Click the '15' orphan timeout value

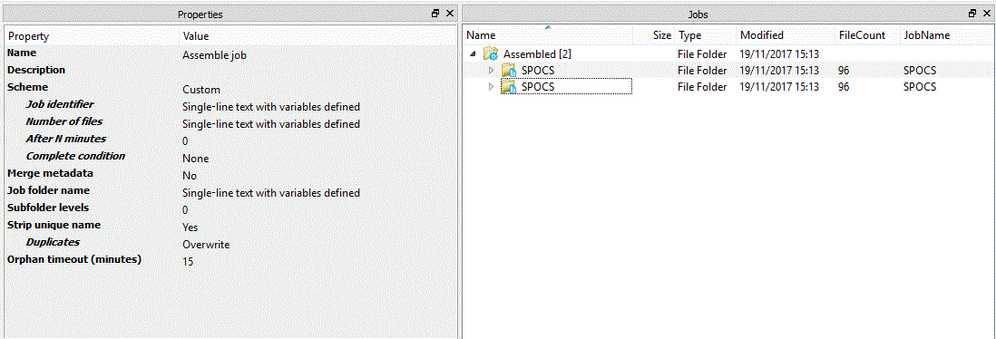click(188, 262)
